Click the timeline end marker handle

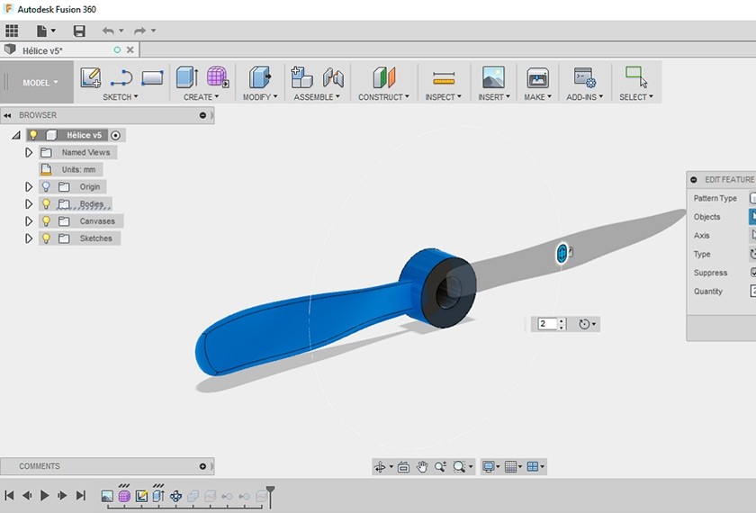pos(269,491)
